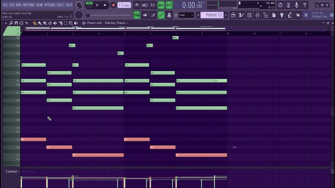Select the Paint brush tool
This screenshot has height=188, width=335.
tap(40, 23)
